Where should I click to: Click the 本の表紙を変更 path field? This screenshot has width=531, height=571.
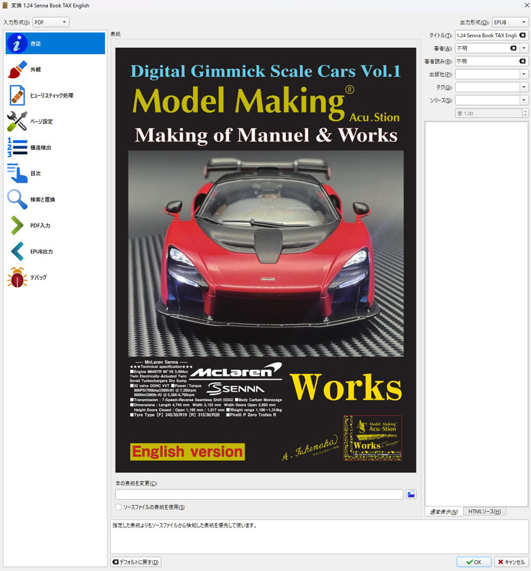click(259, 494)
